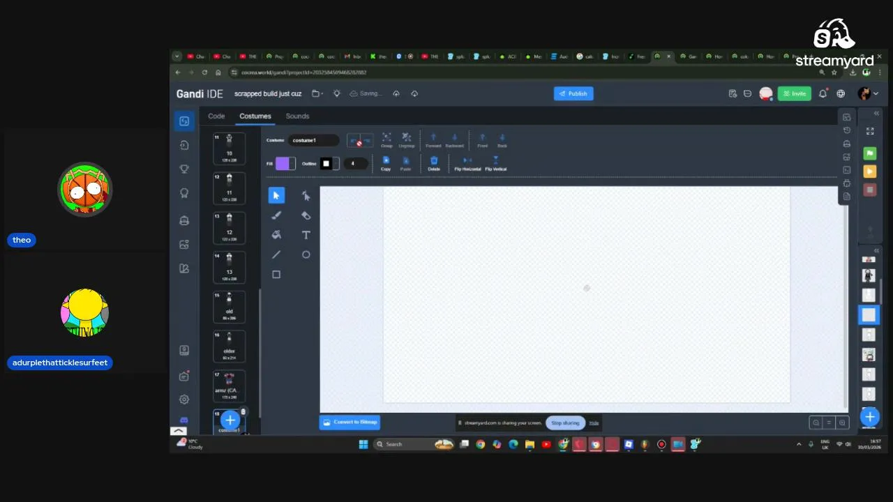Screen dimensions: 893x502
Task: Click the Hide link in sharing bar
Action: coord(594,423)
